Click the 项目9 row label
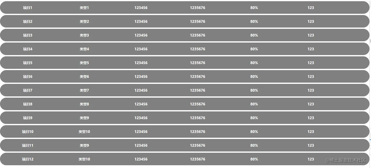Viewport: 371px width, 168px height. coord(28,118)
